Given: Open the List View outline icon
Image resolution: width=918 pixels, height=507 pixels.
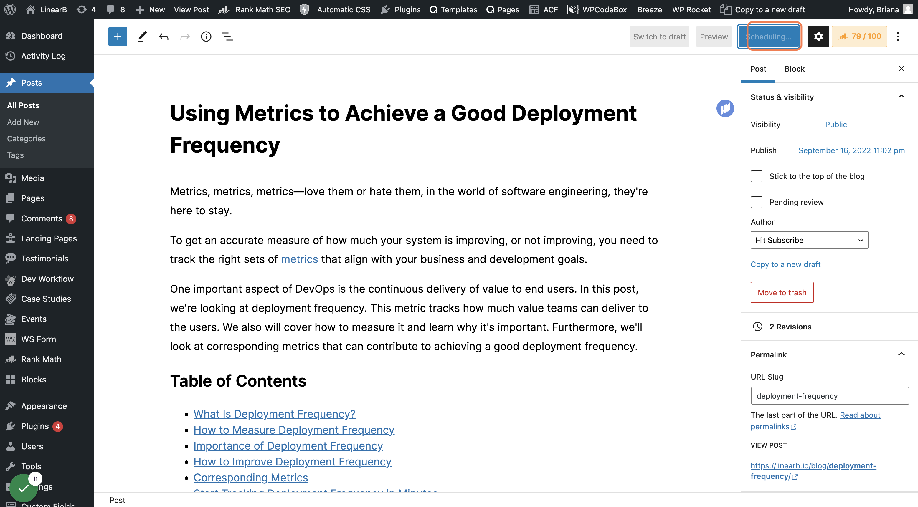Looking at the screenshot, I should point(227,36).
